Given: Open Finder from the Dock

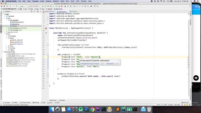Looking at the screenshot, I should point(52,109).
